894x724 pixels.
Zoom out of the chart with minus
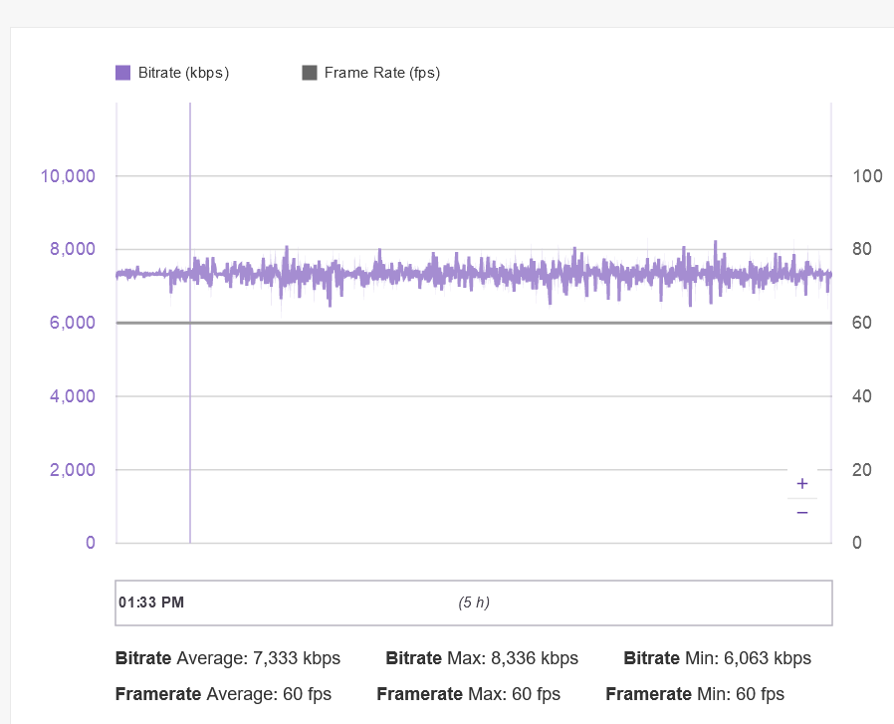point(802,512)
